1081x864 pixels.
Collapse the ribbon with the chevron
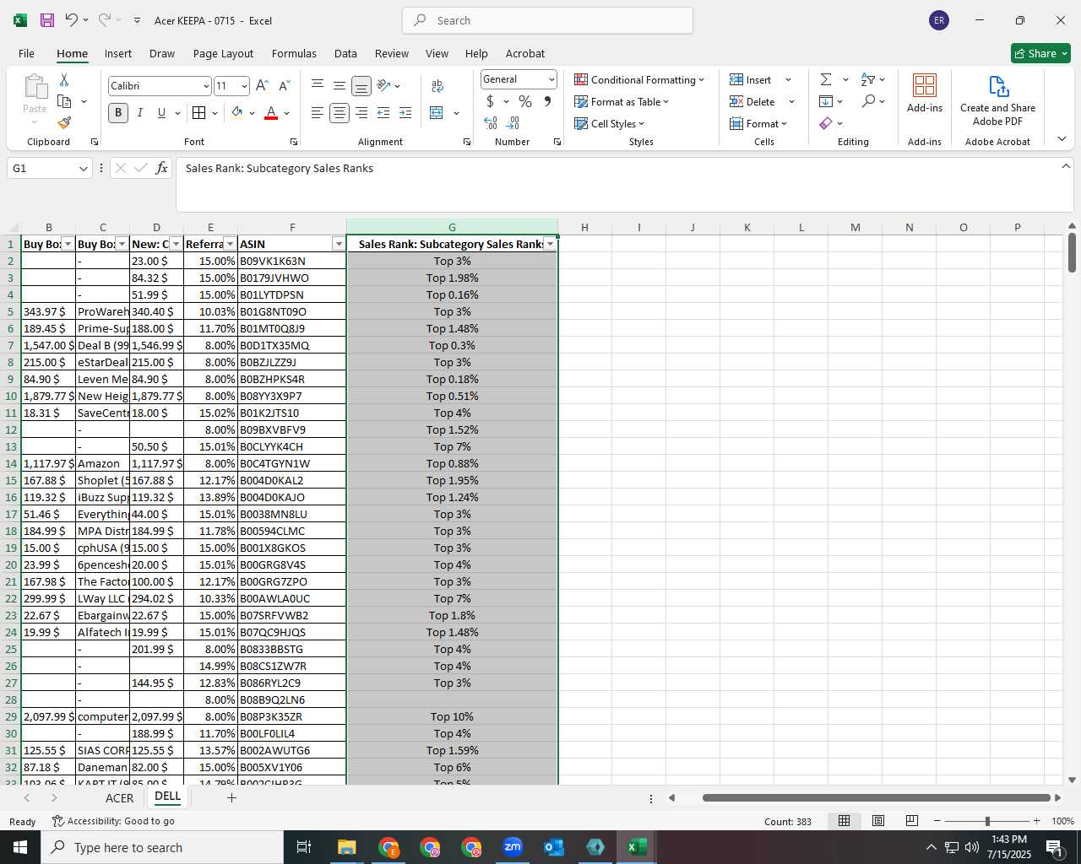click(1062, 139)
